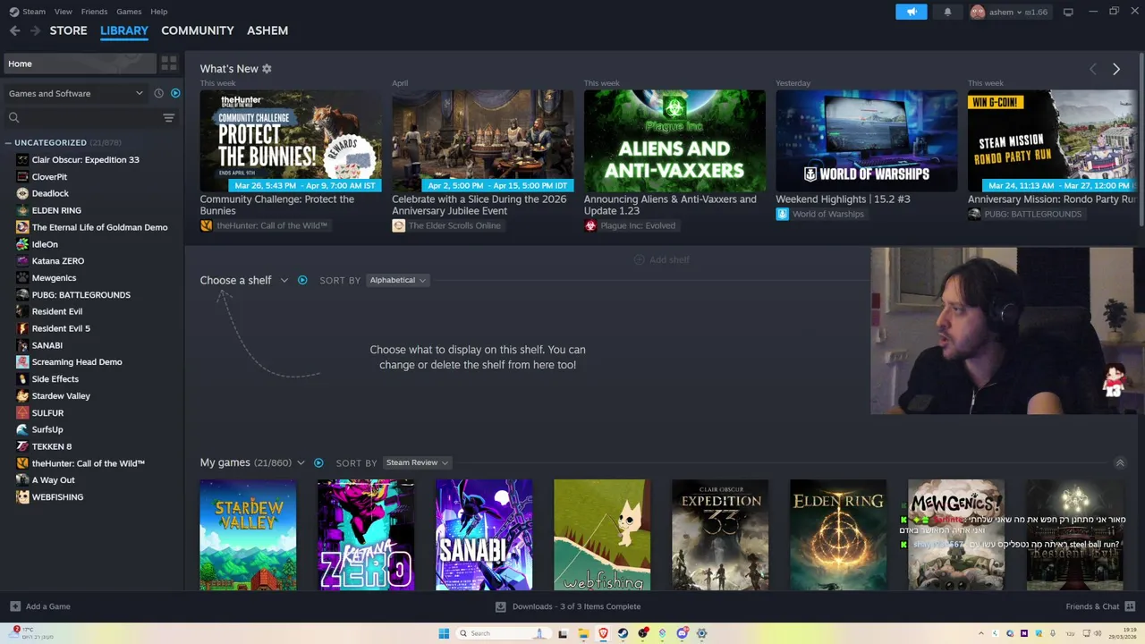This screenshot has width=1145, height=644.
Task: Show recent activity clock icon
Action: pyautogui.click(x=159, y=93)
